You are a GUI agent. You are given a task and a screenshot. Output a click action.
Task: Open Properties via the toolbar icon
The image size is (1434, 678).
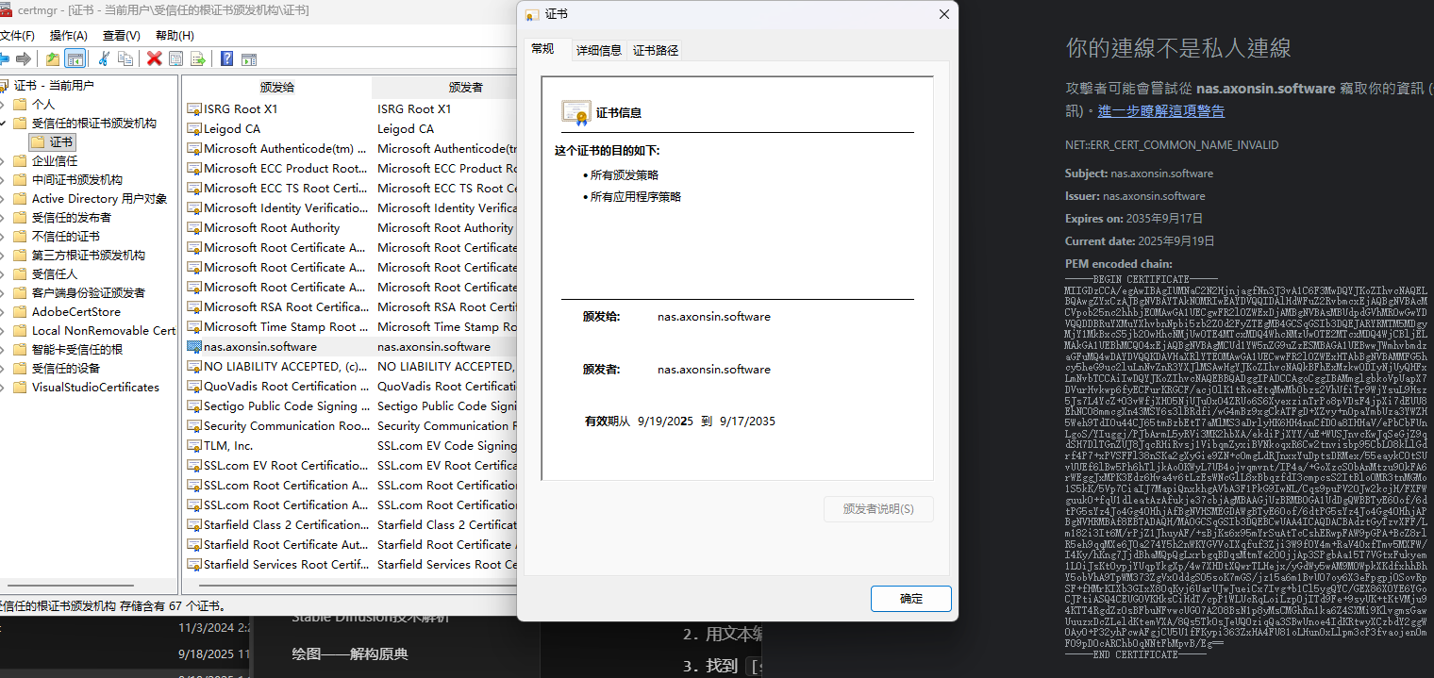[x=175, y=58]
